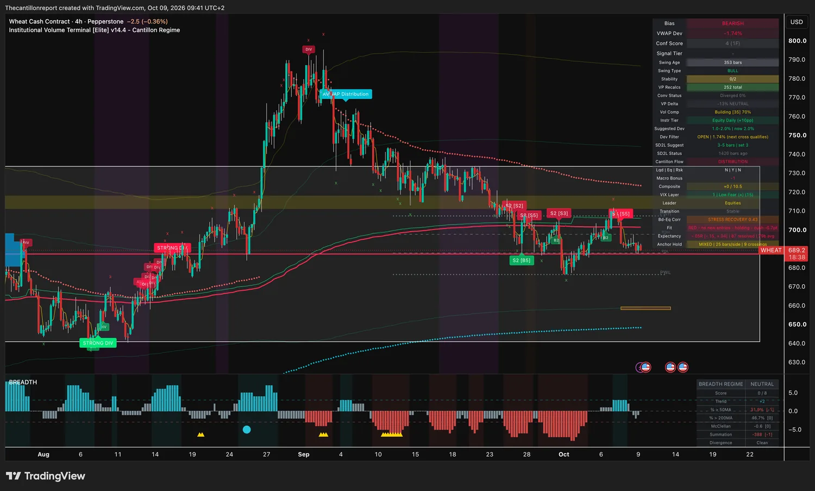Click the BEARISH bias value

tap(733, 24)
